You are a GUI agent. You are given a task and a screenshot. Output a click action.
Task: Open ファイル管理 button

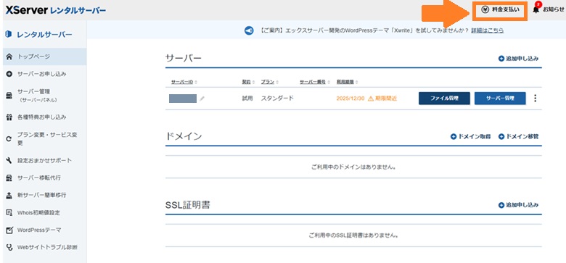click(444, 99)
